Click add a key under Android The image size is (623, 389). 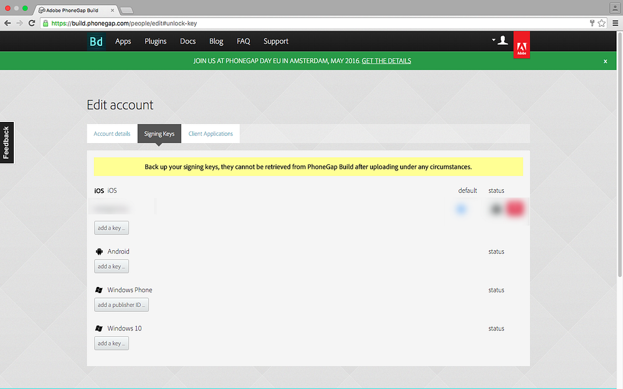click(x=112, y=266)
